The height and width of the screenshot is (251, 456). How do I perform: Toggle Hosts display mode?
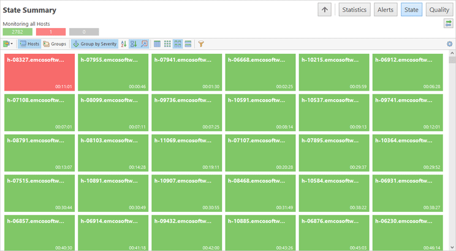29,44
